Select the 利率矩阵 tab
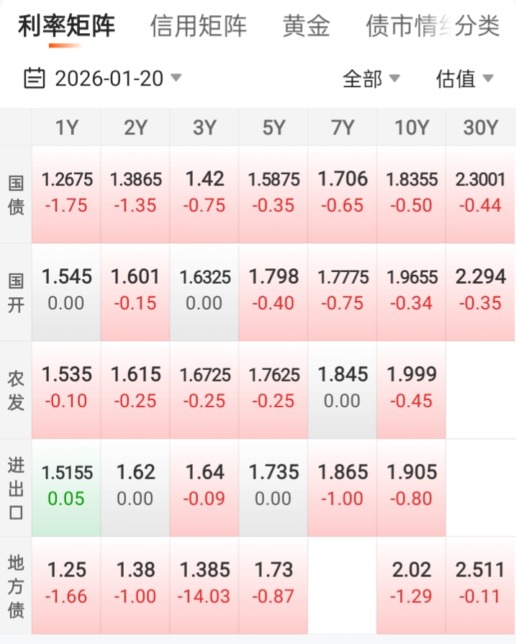This screenshot has width=516, height=644. pos(66,27)
